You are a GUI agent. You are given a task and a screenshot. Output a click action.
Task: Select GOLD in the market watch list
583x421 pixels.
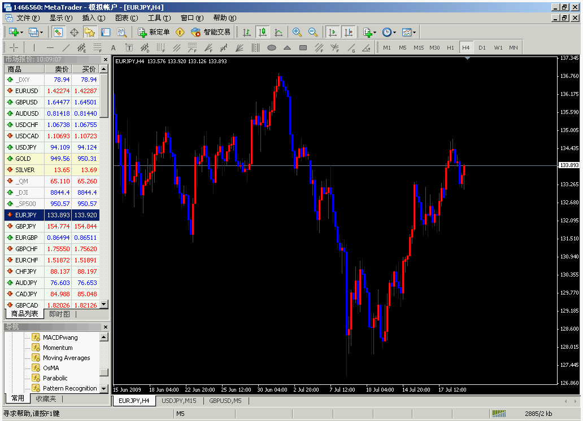[x=24, y=159]
